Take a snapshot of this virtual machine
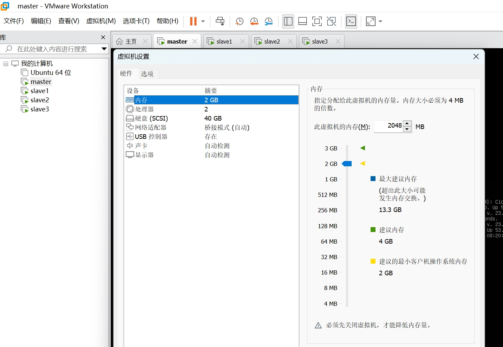 point(239,21)
